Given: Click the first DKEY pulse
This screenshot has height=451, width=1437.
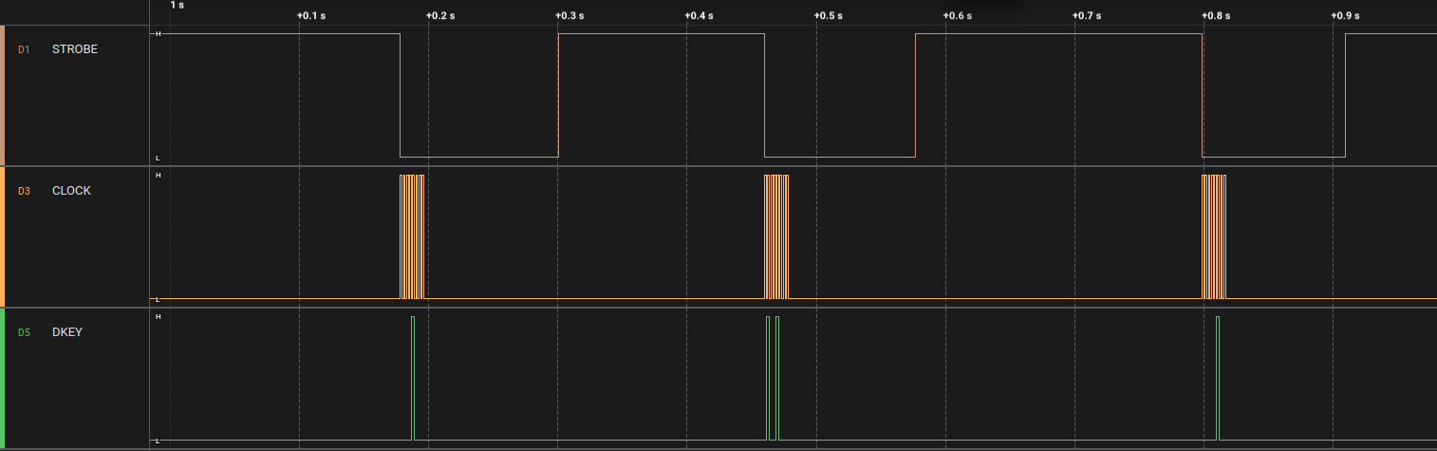Looking at the screenshot, I should pos(413,378).
